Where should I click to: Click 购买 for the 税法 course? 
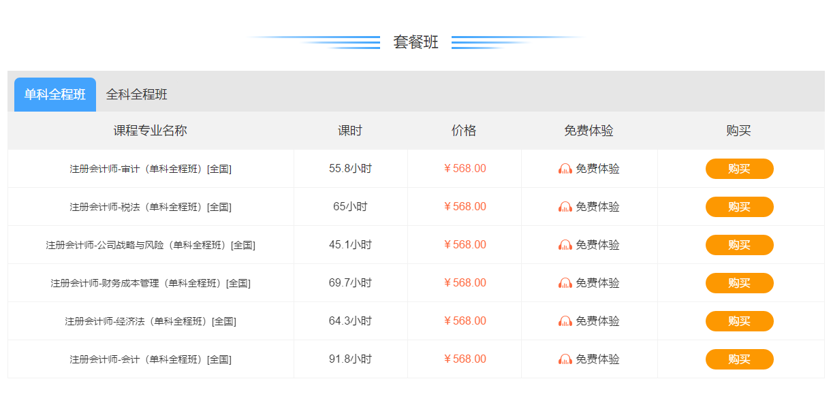coord(739,207)
